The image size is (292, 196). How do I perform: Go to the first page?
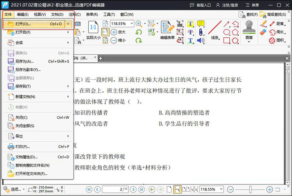click(89, 189)
